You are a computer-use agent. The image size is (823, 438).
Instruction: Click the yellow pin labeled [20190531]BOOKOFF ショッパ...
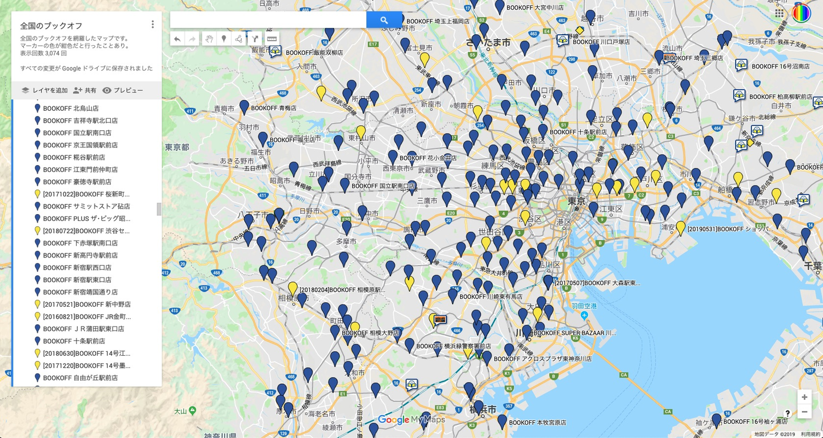(x=681, y=228)
